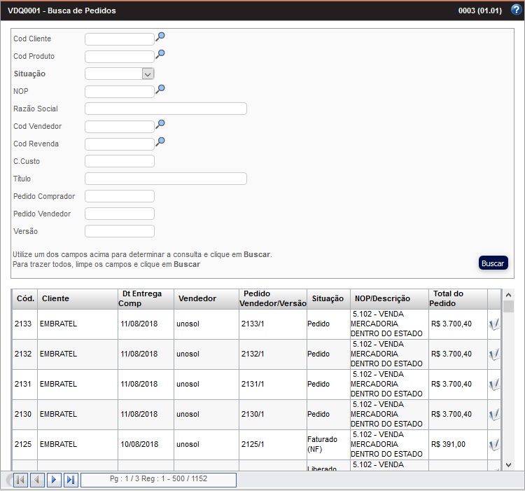525x491 pixels.
Task: Open the edit icon for order 2131
Action: point(494,385)
